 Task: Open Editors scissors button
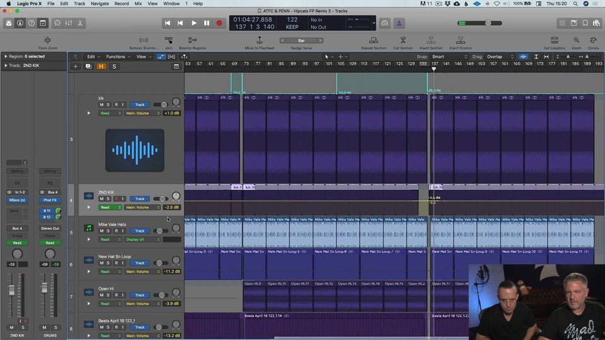tap(80, 23)
